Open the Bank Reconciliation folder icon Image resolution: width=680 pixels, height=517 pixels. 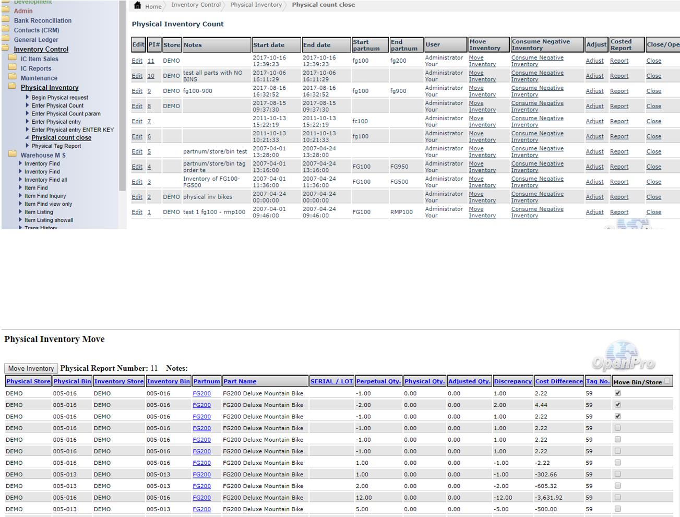click(x=6, y=20)
